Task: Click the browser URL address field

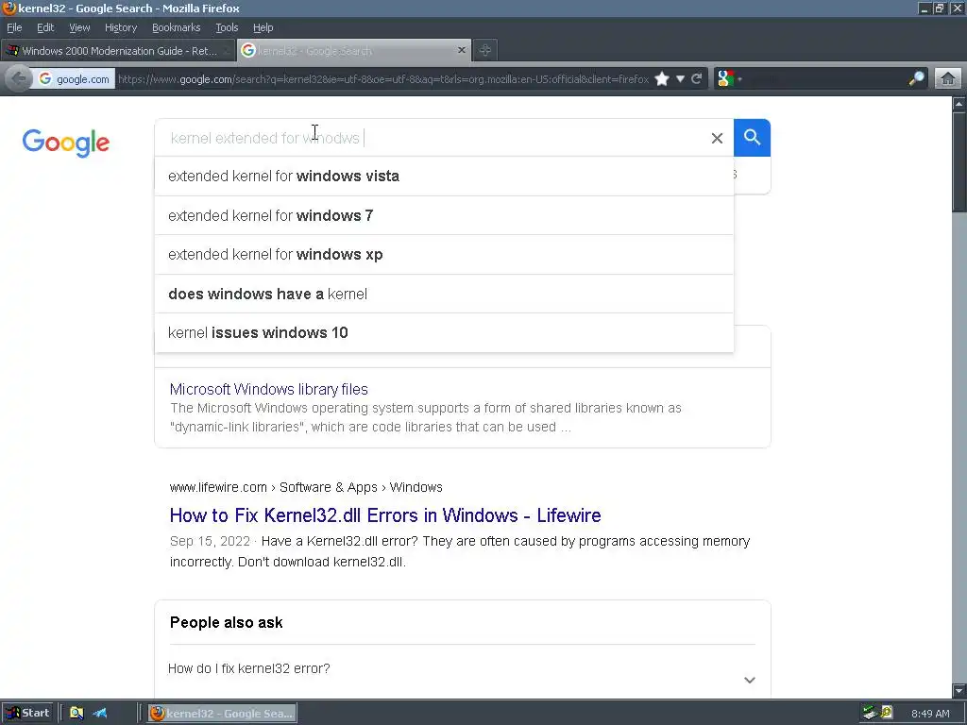Action: (x=382, y=79)
